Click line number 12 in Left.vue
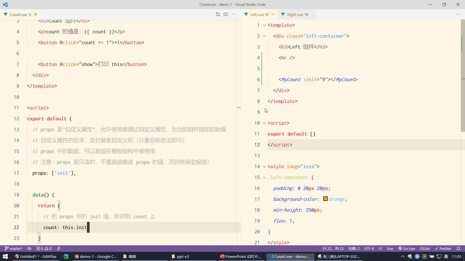Screen dimensions: 465x261 click(x=257, y=145)
